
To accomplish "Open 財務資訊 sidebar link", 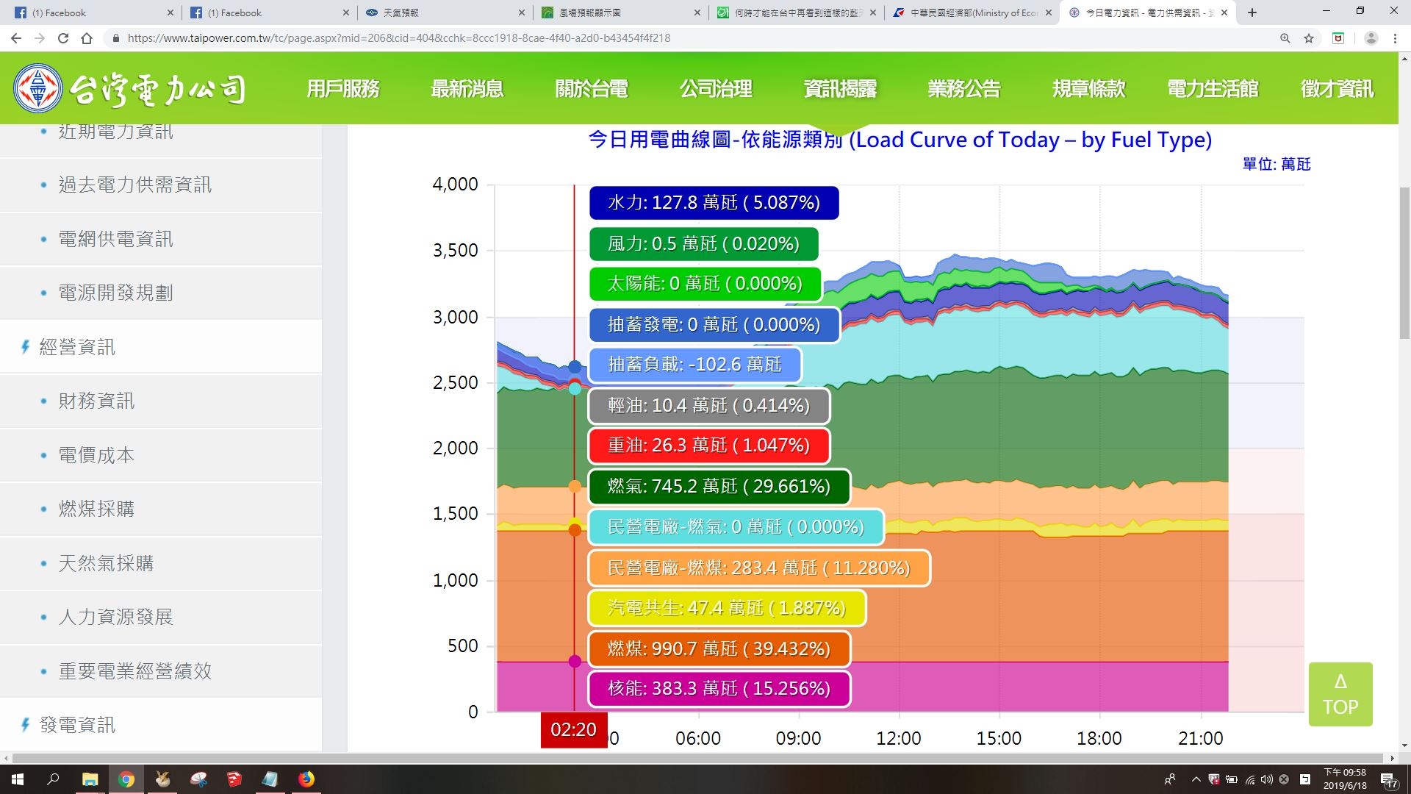I will click(97, 401).
